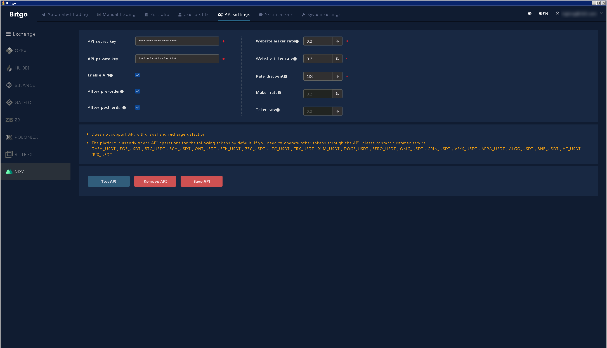Uncheck the Enable API checkbox
This screenshot has height=348, width=607.
pyautogui.click(x=138, y=75)
